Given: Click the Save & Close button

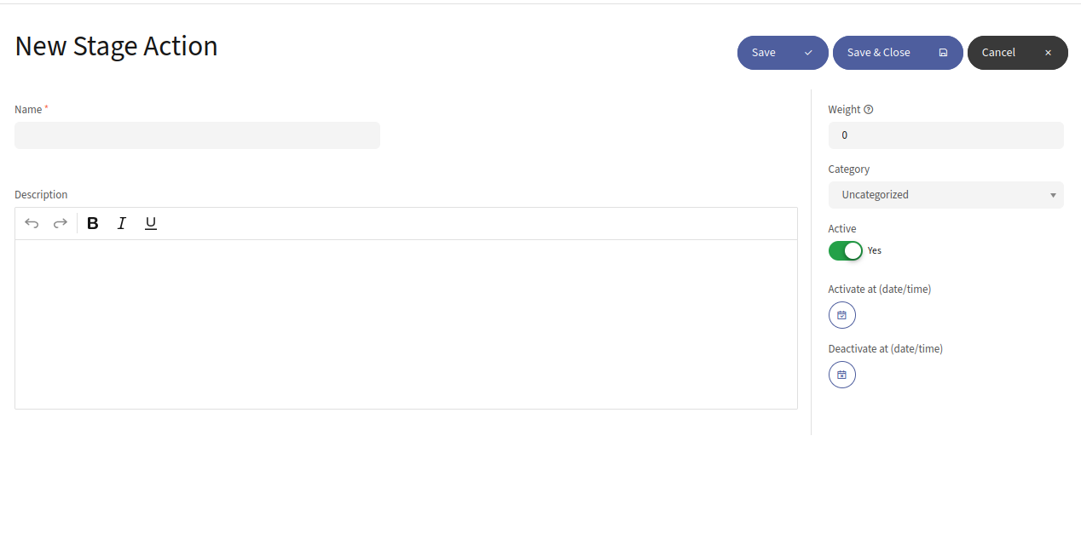Looking at the screenshot, I should 898,53.
